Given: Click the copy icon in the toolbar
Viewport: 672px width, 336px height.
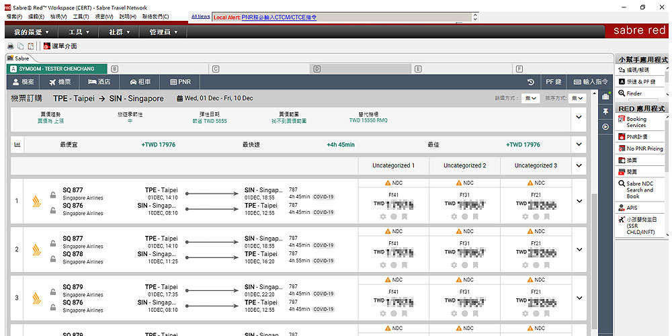Looking at the screenshot, I should click(x=21, y=46).
